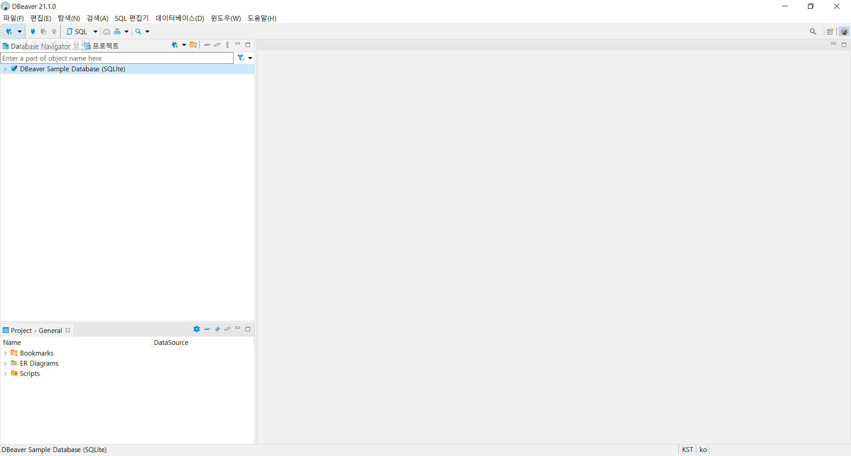851x456 pixels.
Task: Open the dropdown arrow next to SQL button
Action: (x=95, y=31)
